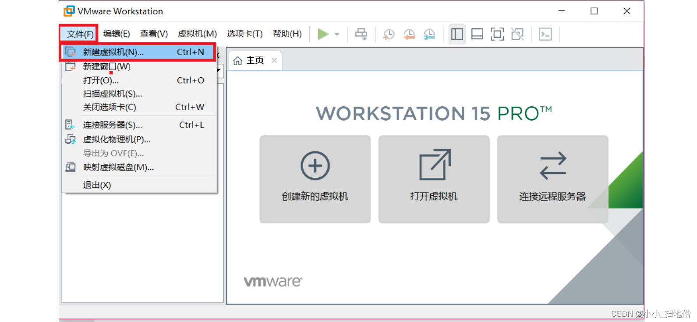Click the 打开虚拟机 tile

click(x=434, y=179)
